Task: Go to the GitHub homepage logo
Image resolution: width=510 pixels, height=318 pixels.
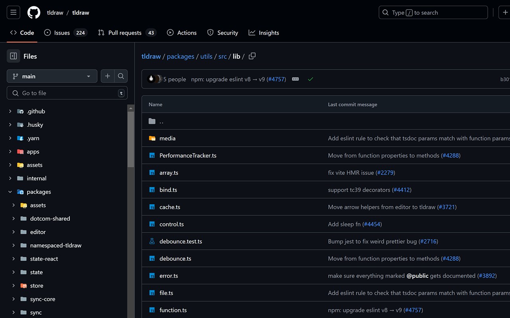Action: (34, 13)
